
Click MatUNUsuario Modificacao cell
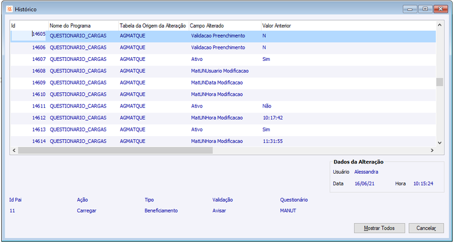click(220, 71)
